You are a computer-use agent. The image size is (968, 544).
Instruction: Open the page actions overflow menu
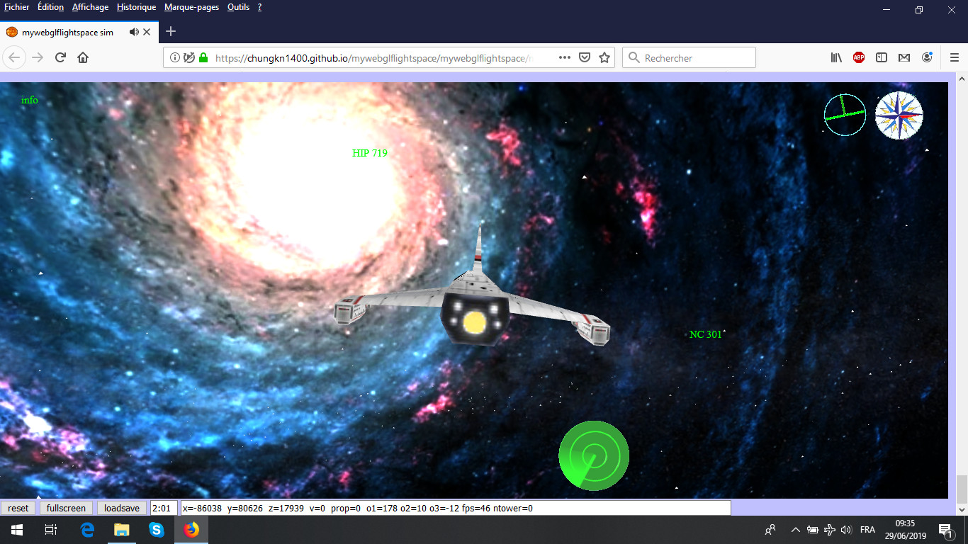coord(565,57)
